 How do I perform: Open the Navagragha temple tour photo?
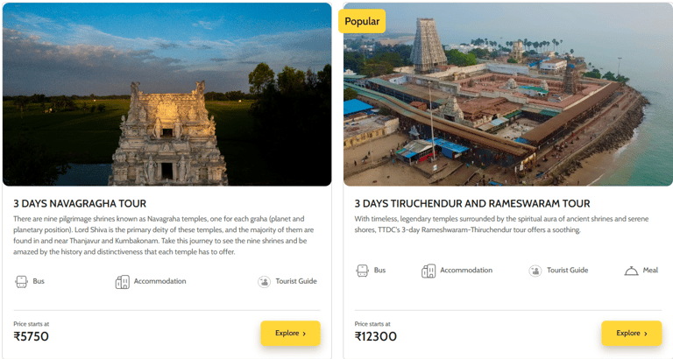click(x=166, y=94)
